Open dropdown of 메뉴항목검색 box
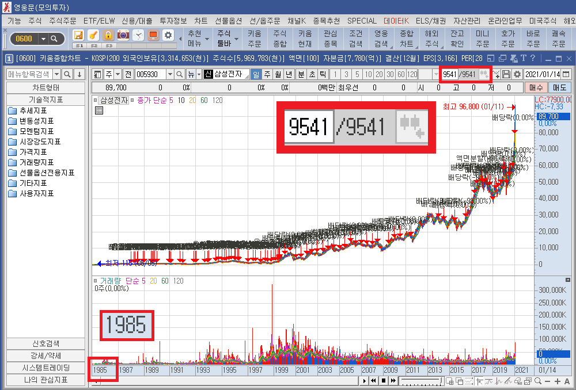576x390 pixels. click(x=56, y=74)
